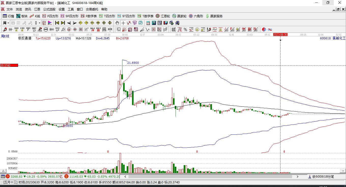Open the 公式选股 menu
Screen dimensions: 346x187
point(49,9)
